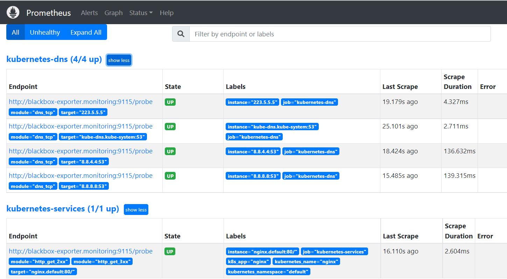Open probe endpoint link for target 8.8.4.4:53
507x279 pixels.
point(81,151)
